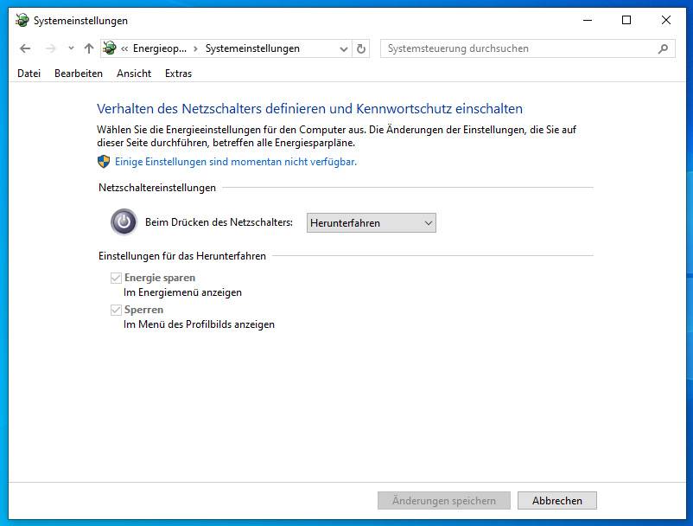
Task: Click the Systemsteuerung durchsuchen search field
Action: [x=518, y=48]
